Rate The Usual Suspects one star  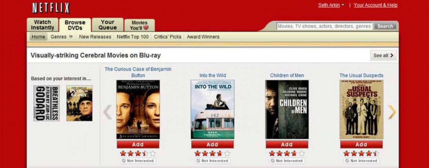click(x=346, y=154)
